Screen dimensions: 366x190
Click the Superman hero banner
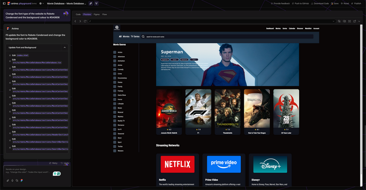pyautogui.click(x=227, y=64)
